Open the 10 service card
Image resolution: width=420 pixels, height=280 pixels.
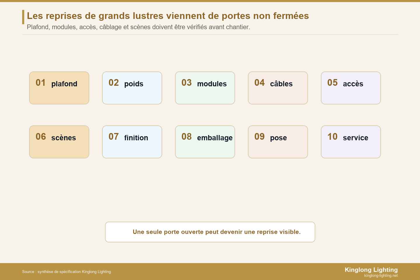(x=351, y=142)
